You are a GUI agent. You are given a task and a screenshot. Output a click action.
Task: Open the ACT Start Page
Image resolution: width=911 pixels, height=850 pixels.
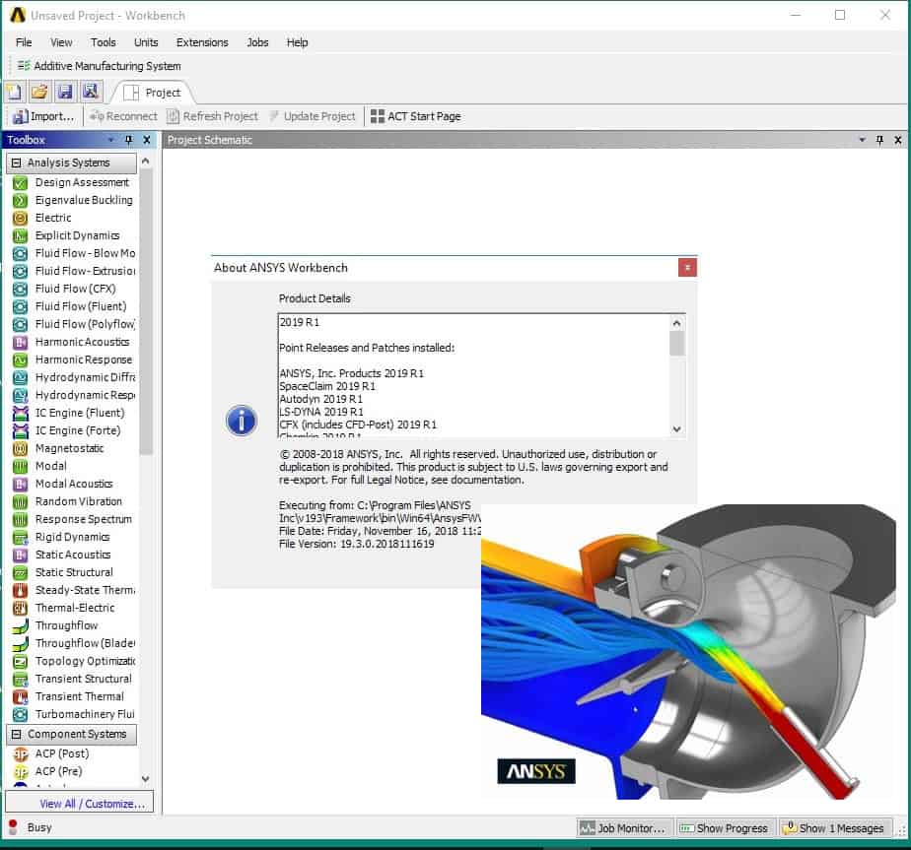[415, 116]
